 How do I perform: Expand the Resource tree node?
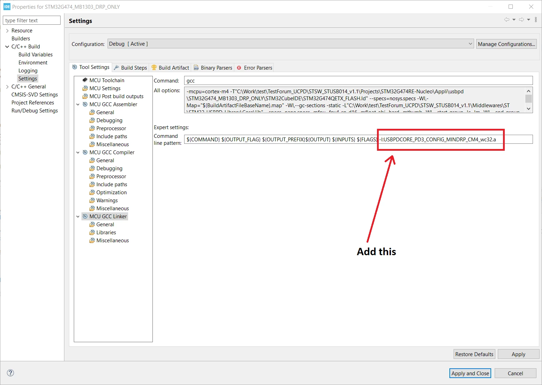tap(7, 31)
